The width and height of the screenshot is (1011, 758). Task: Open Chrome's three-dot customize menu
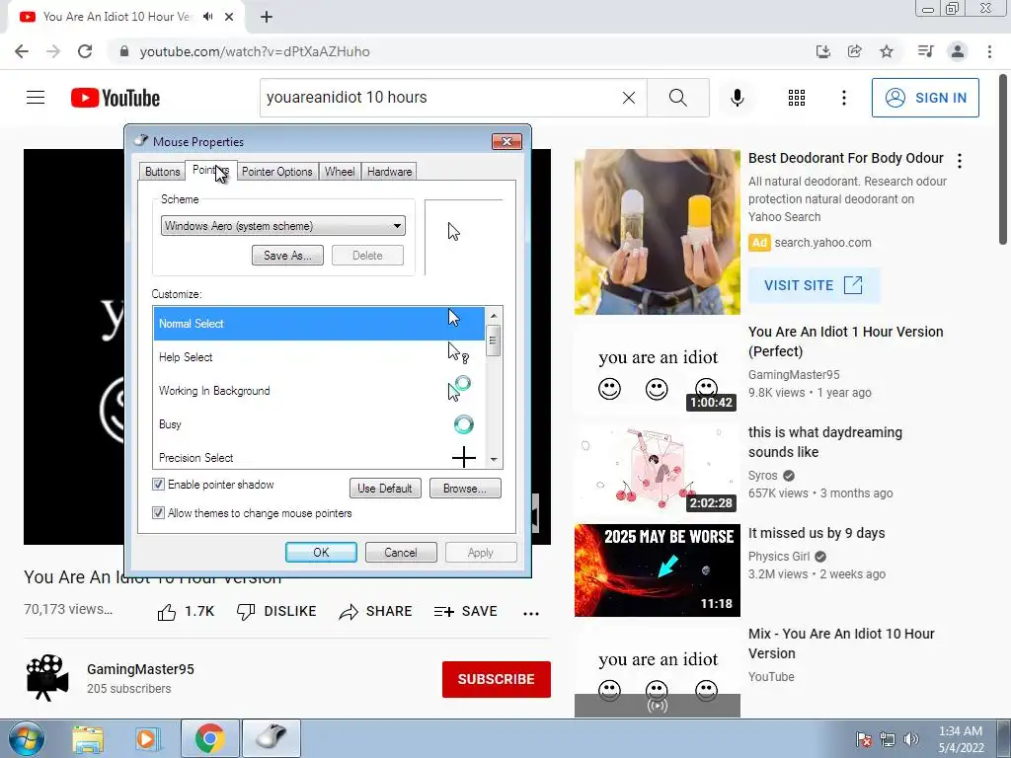(x=989, y=51)
